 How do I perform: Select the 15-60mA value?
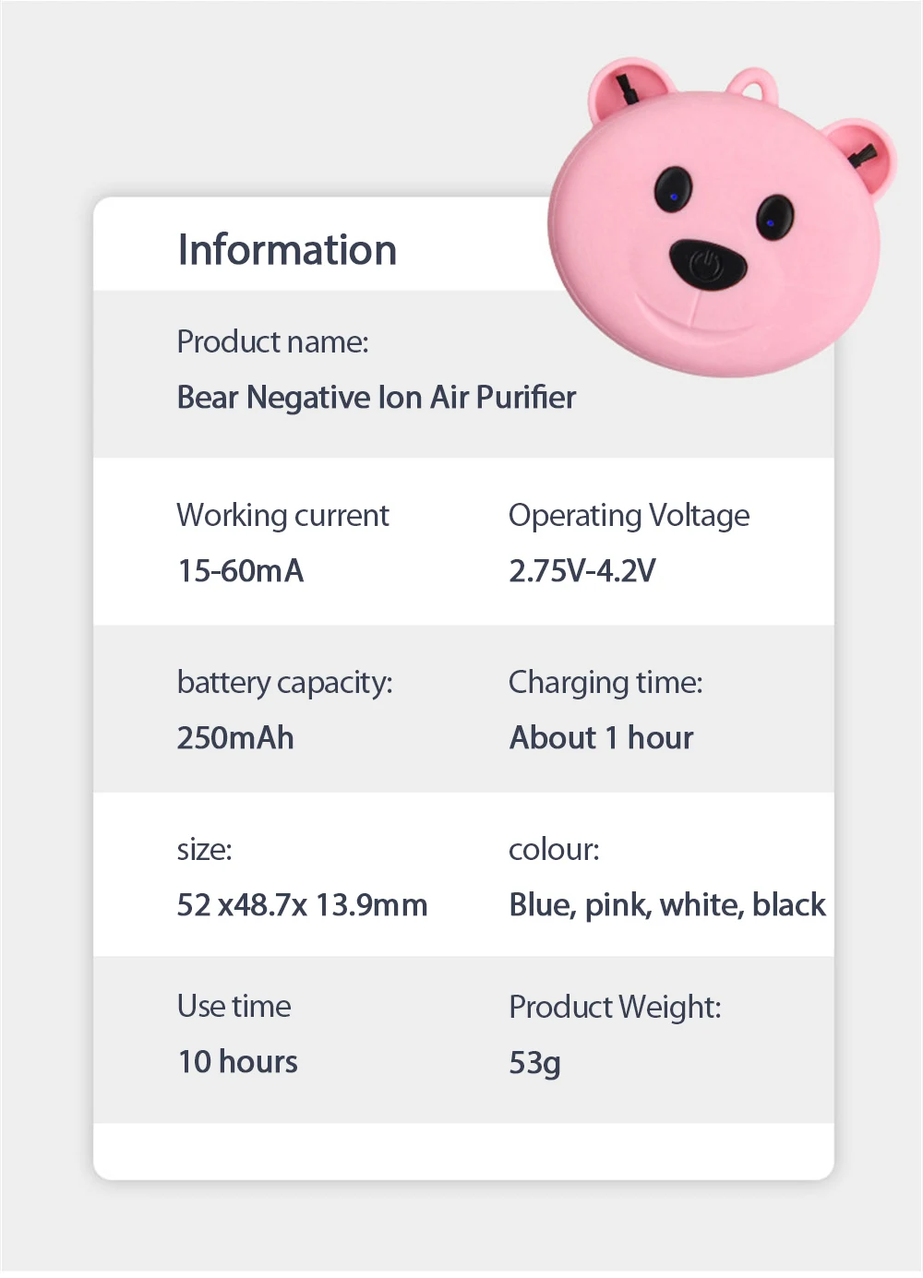[240, 571]
